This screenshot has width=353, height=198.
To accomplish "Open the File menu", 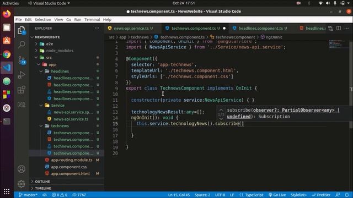I will [18, 20].
